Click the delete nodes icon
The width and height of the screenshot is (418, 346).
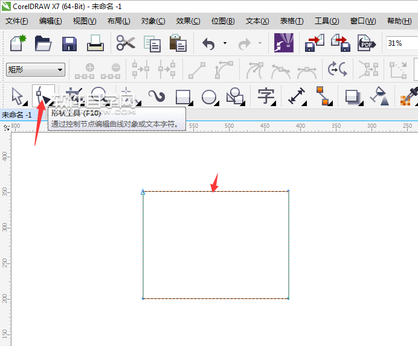(111, 71)
